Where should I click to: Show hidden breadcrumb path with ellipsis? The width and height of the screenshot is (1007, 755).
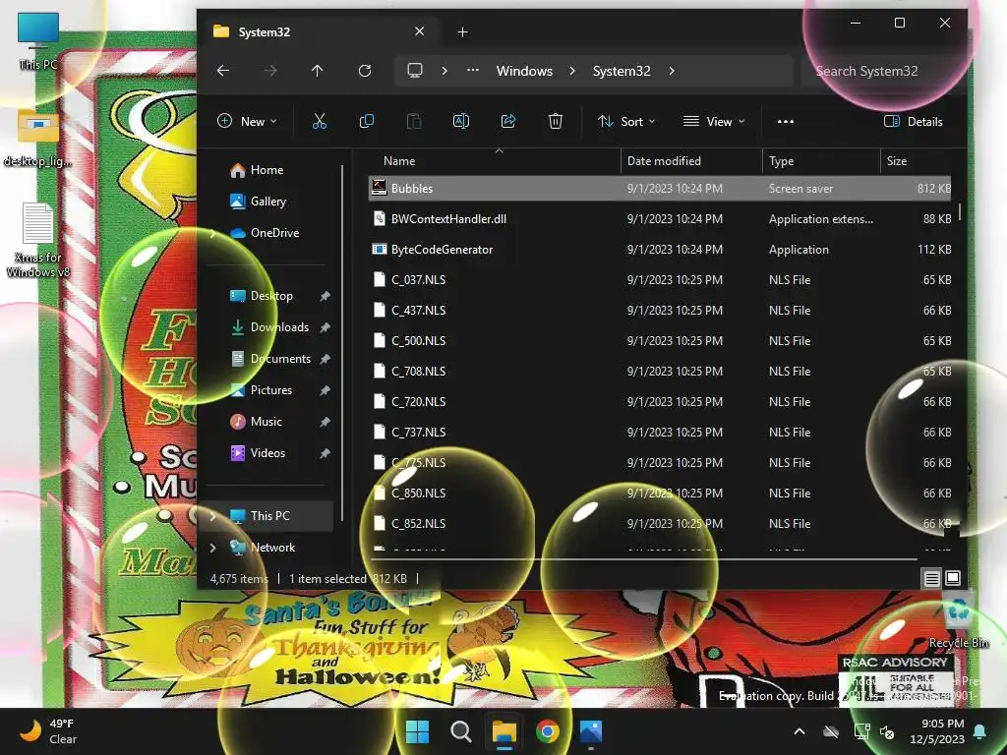coord(473,71)
